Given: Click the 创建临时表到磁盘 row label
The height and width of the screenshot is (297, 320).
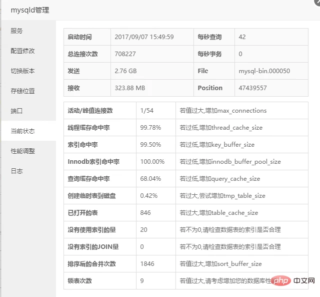Looking at the screenshot, I should click(91, 196).
